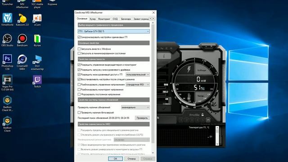Confirm settings with OK button
The height and width of the screenshot is (162, 288).
(x=115, y=159)
